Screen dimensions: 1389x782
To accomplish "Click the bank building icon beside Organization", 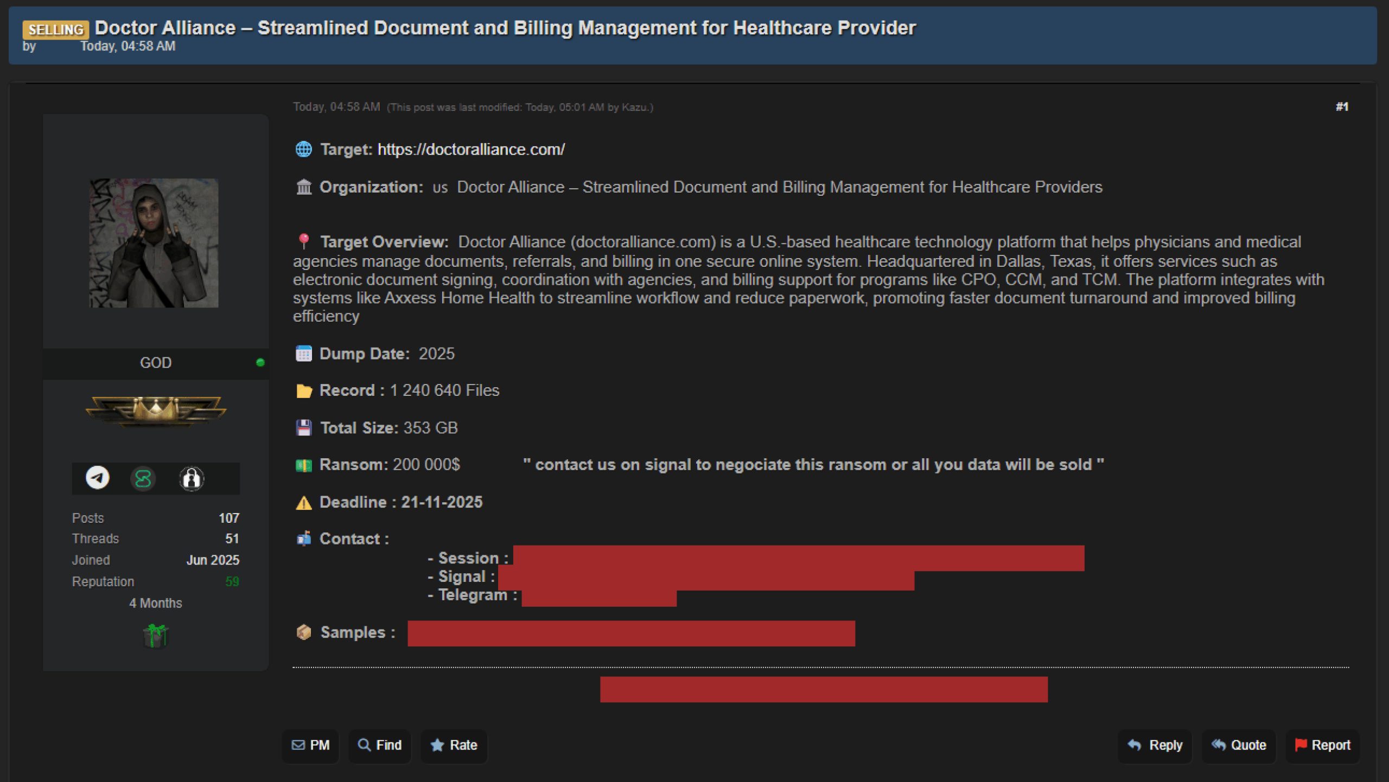I will (x=304, y=187).
